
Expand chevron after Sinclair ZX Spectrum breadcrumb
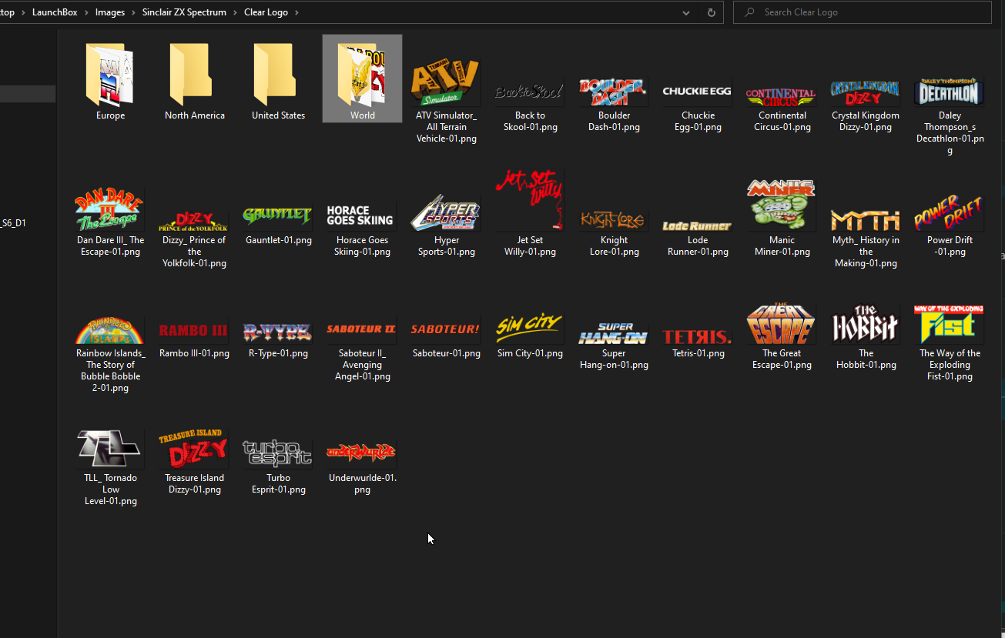click(x=236, y=12)
